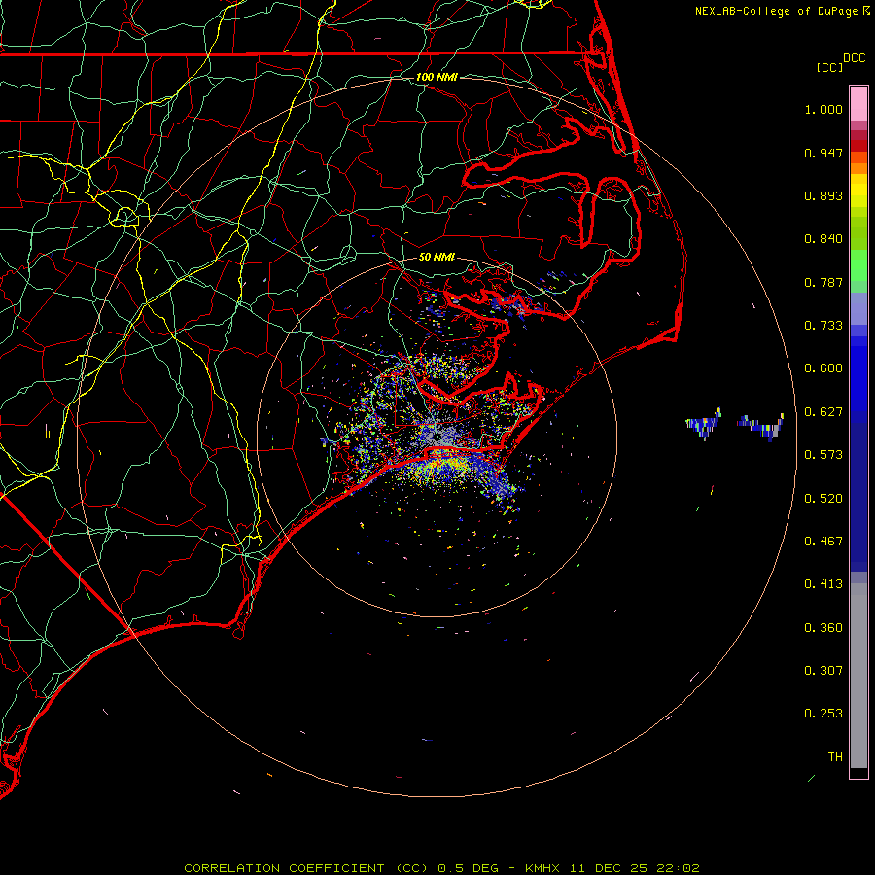The image size is (875, 875).
Task: Click the TH label at the scale bottom
Action: pos(835,757)
